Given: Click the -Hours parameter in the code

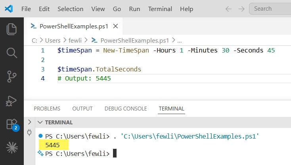Looking at the screenshot, I should tap(164, 50).
